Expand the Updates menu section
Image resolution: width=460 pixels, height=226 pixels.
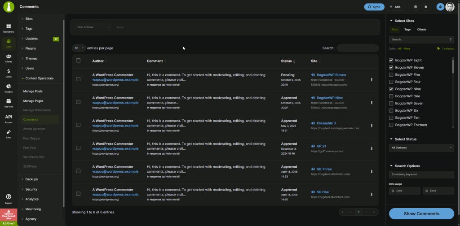[31, 39]
